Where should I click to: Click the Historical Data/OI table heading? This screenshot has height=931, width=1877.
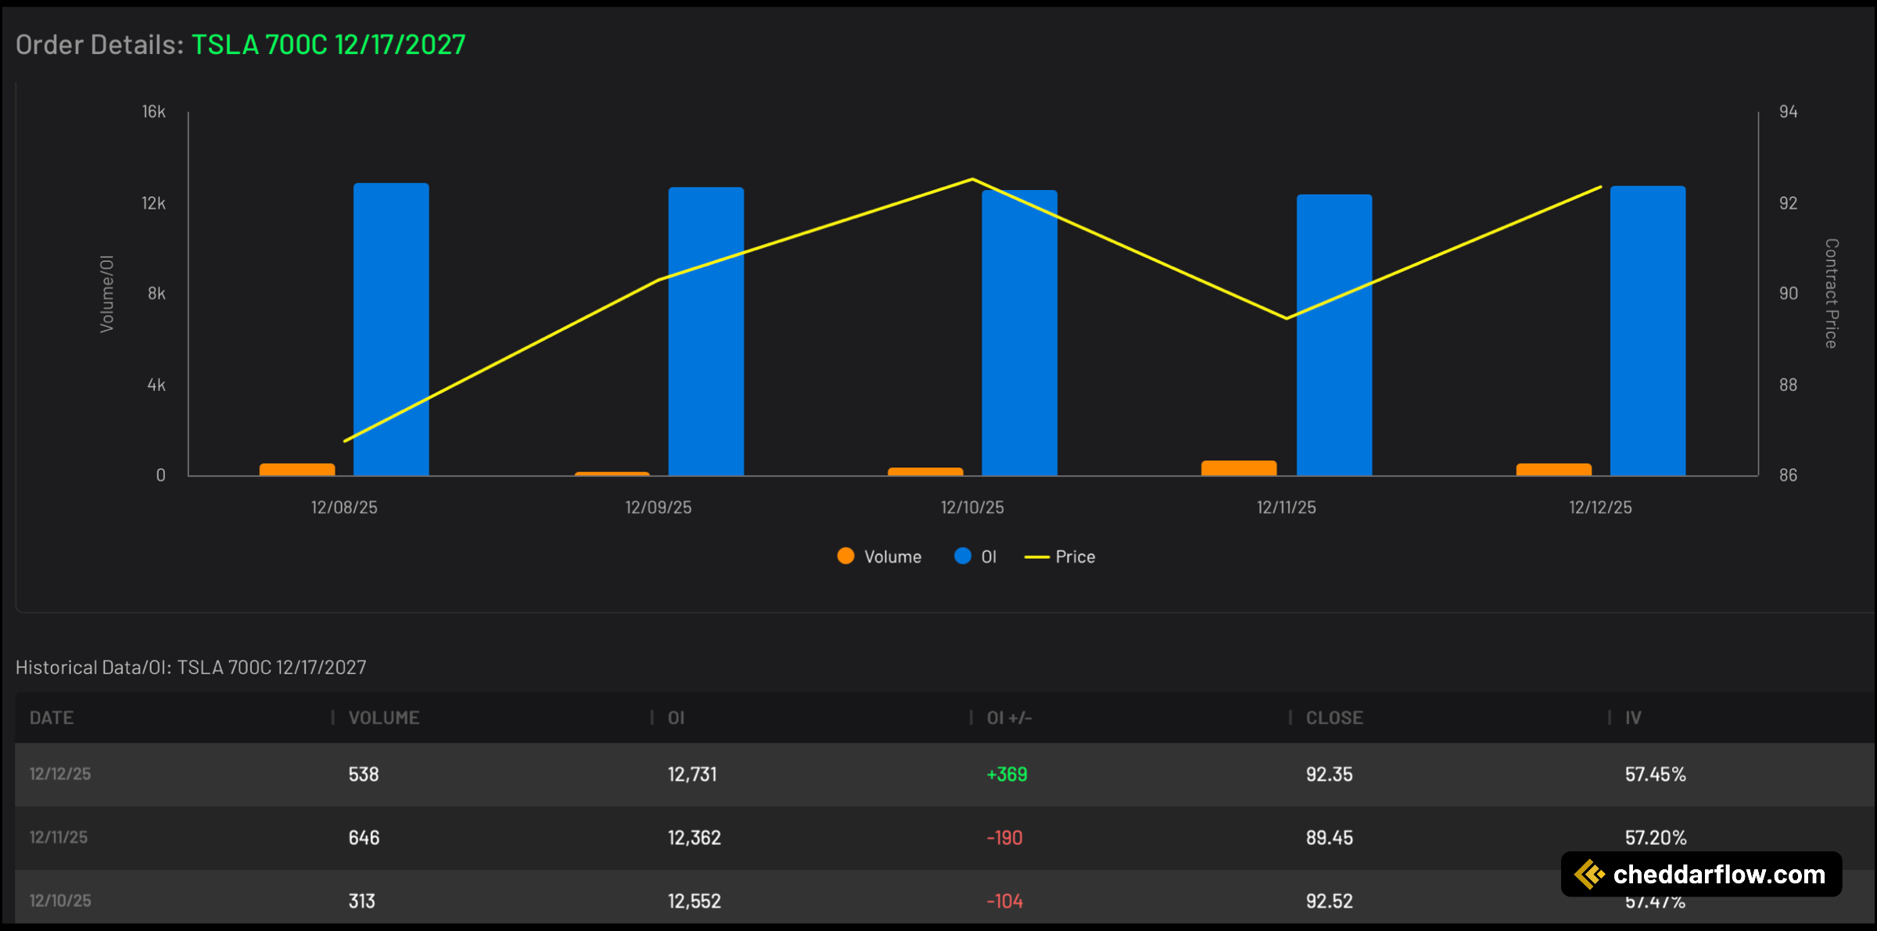191,667
